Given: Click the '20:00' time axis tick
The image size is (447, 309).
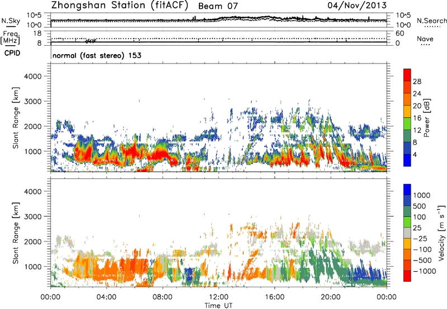Looking at the screenshot, I should click(331, 297).
